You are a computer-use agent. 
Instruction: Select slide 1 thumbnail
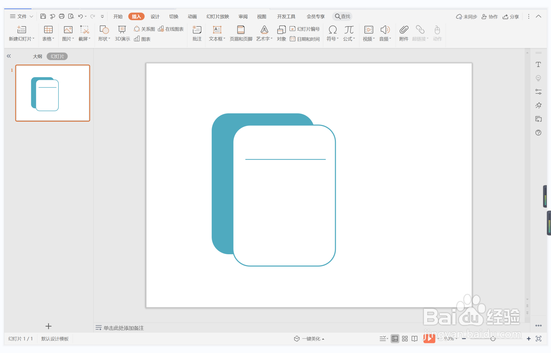coord(53,93)
